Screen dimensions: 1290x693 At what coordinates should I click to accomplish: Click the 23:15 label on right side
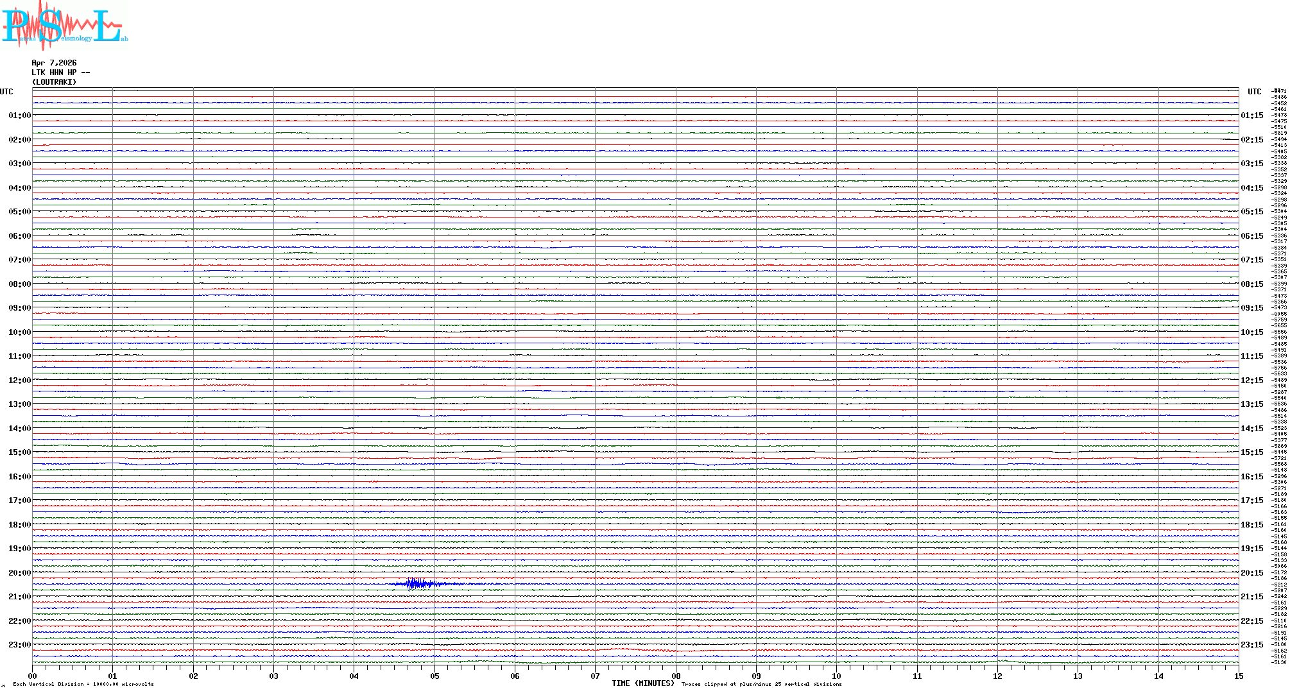(x=1251, y=645)
